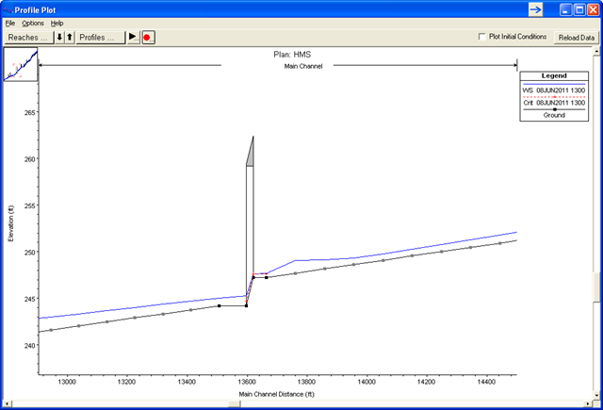This screenshot has height=410, width=603.
Task: Open the Help menu
Action: [57, 23]
